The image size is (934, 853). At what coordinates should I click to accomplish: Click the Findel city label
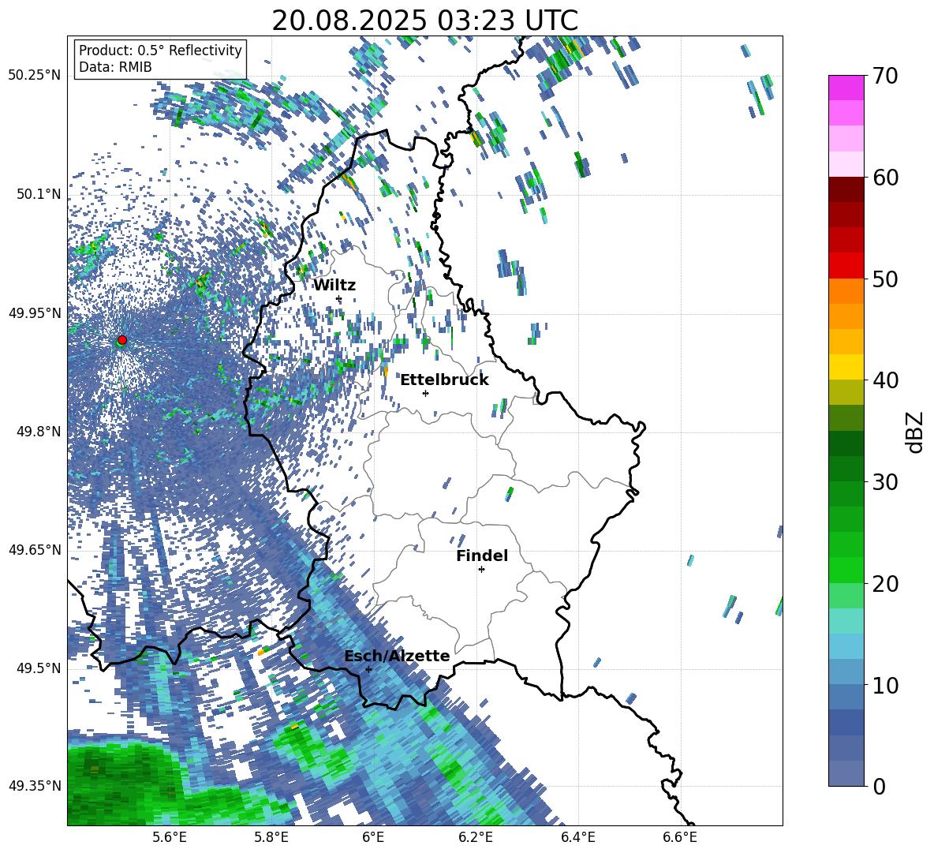point(482,556)
